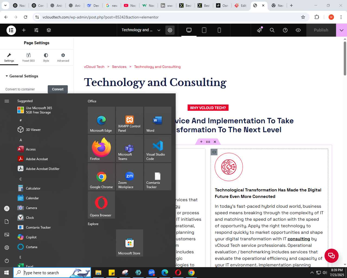
Task: Jump to letter C section header
Action: click(21, 179)
